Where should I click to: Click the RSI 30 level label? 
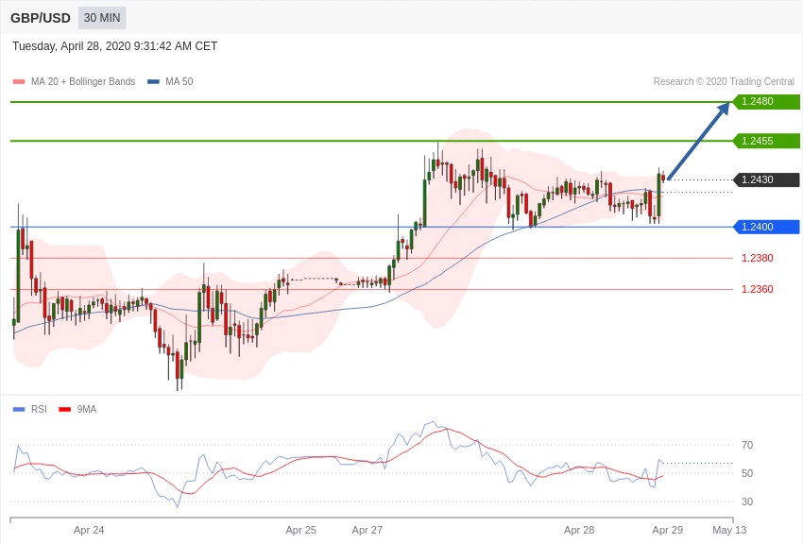pyautogui.click(x=747, y=501)
